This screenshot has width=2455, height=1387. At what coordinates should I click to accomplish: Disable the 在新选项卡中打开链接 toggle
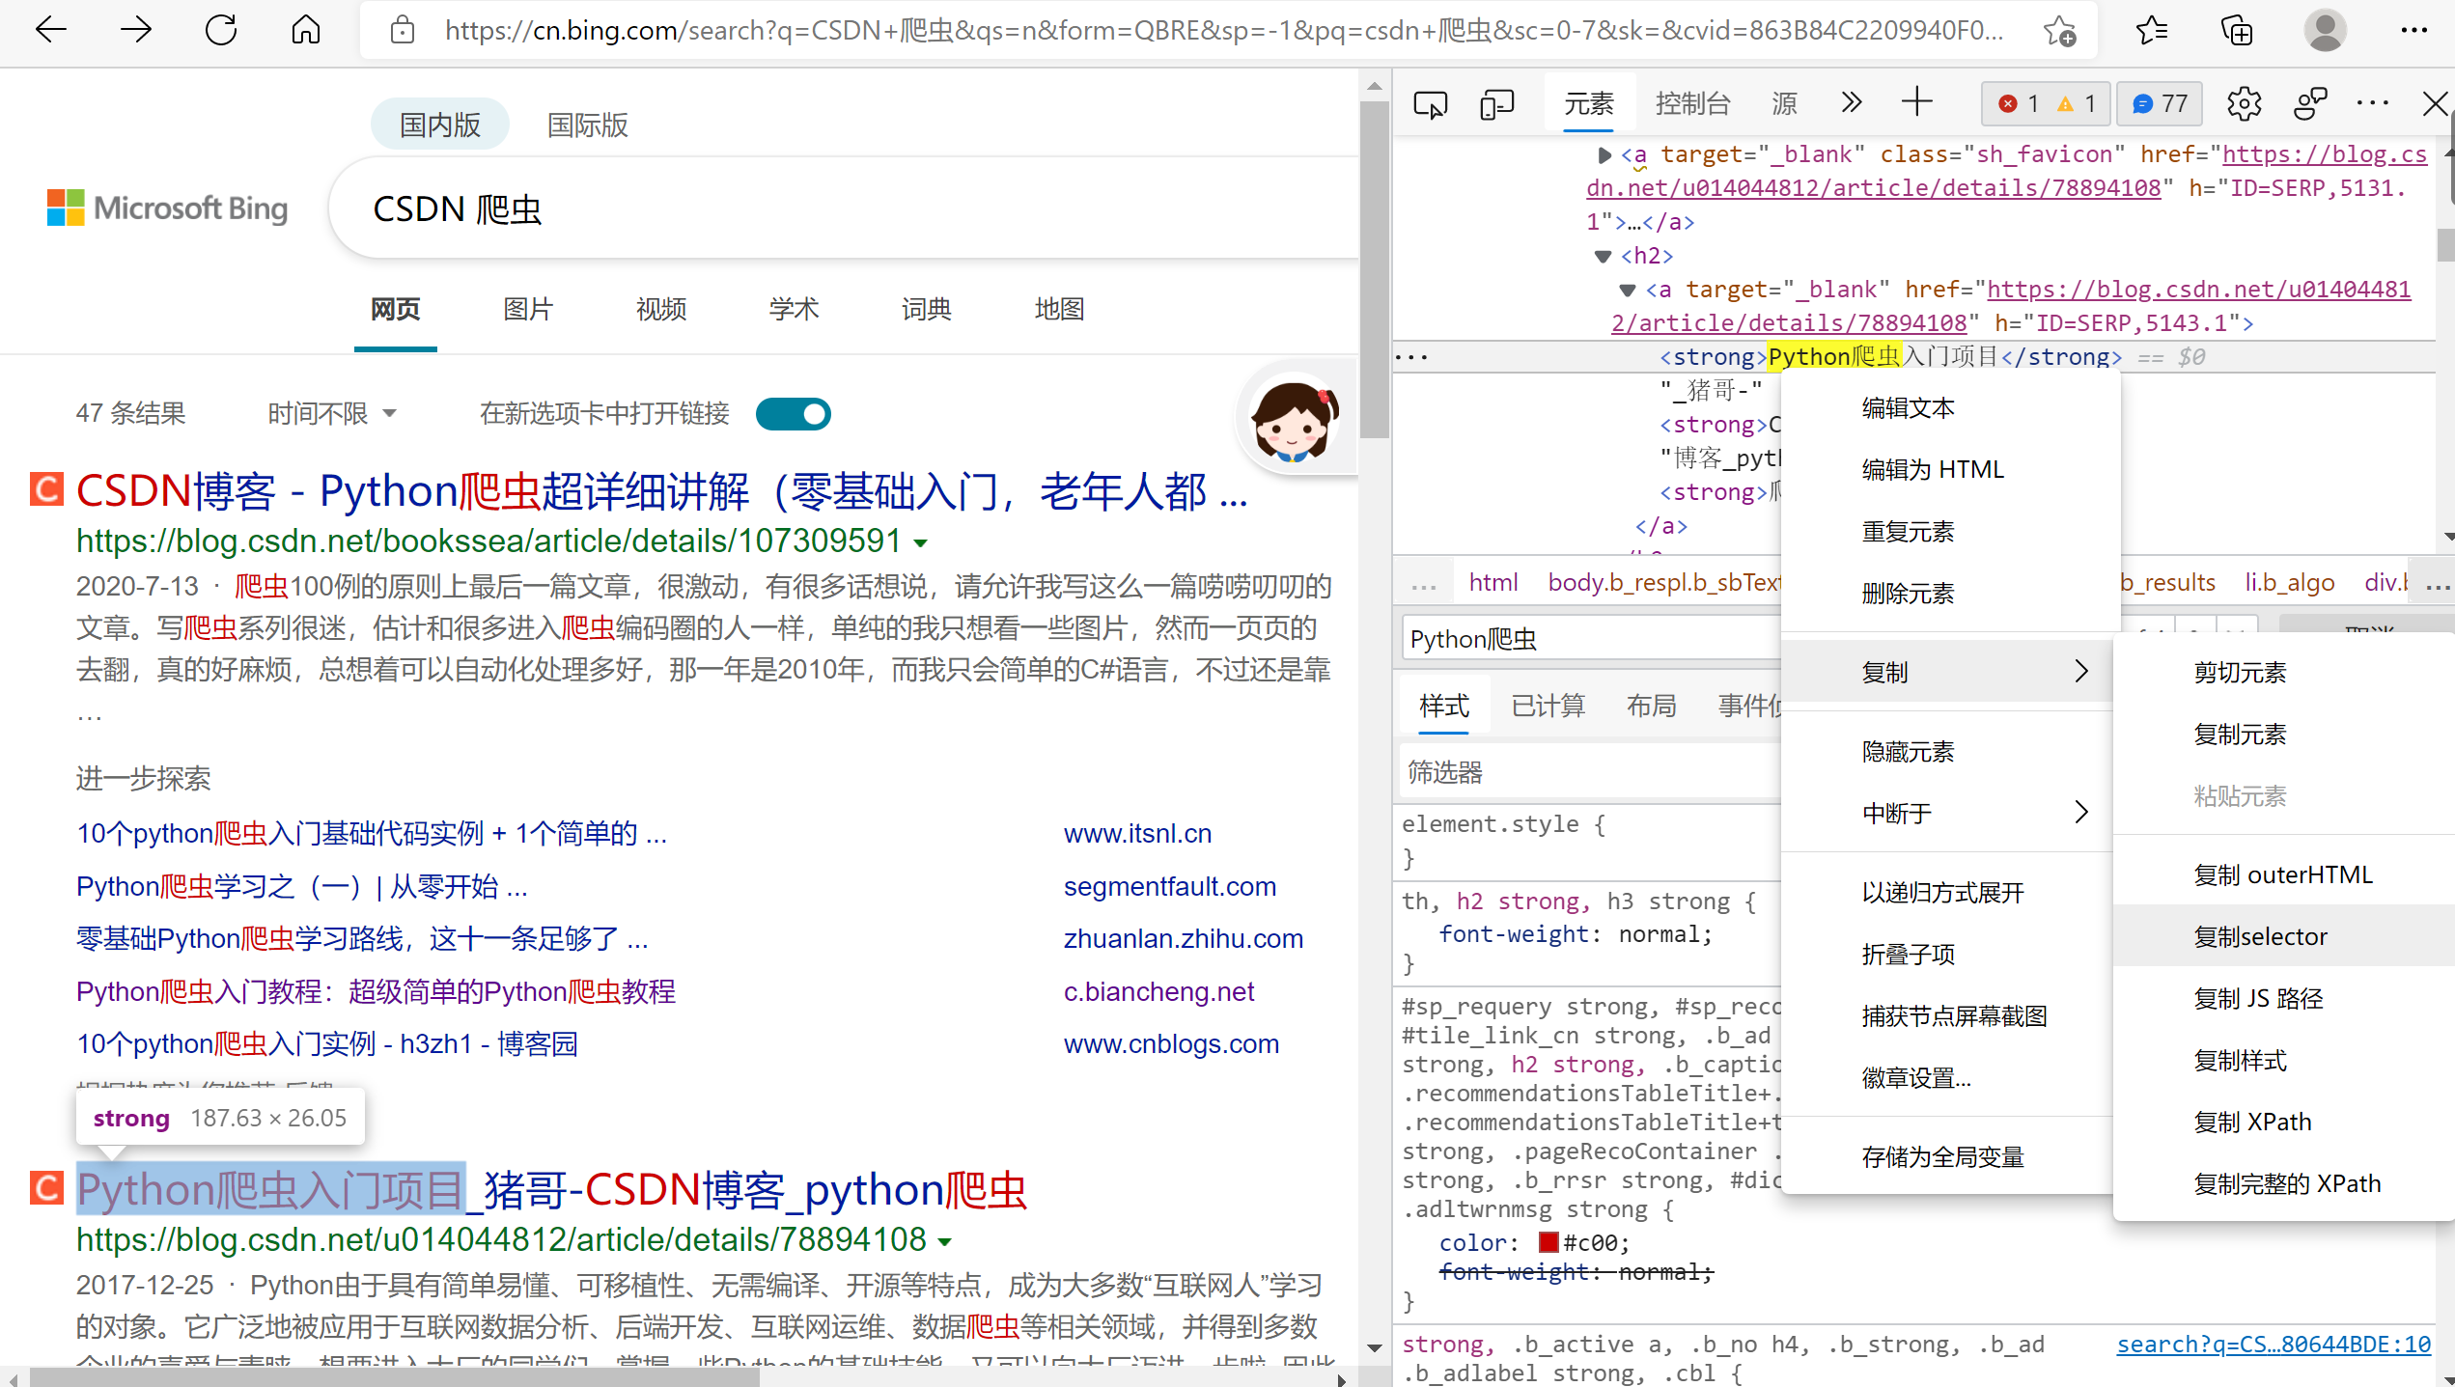[x=794, y=413]
